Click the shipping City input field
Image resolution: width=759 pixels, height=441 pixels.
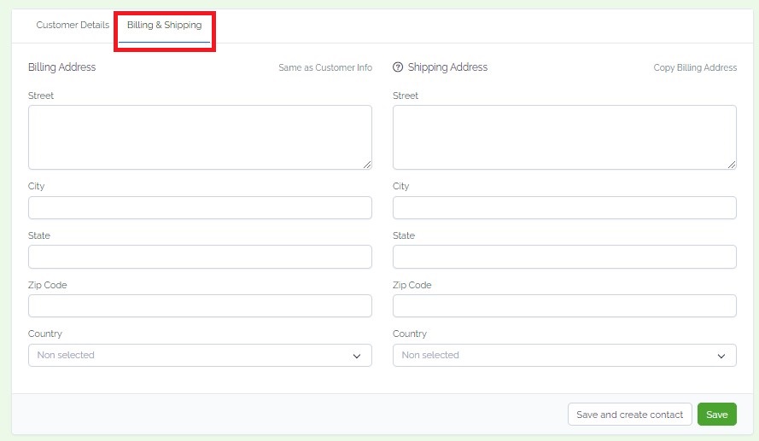tap(564, 208)
